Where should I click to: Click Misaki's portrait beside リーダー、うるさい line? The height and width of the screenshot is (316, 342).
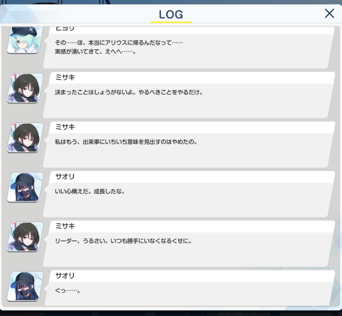tap(25, 237)
